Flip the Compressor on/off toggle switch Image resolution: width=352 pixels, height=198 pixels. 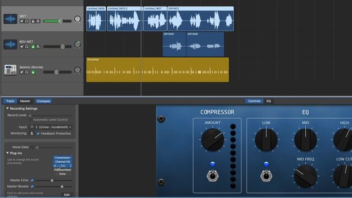point(212,175)
